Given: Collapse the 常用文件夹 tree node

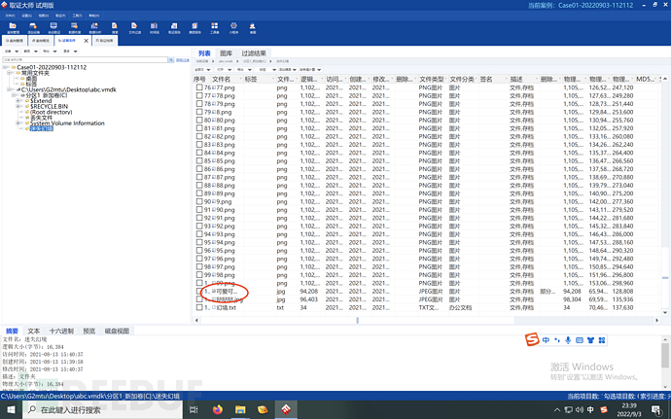Looking at the screenshot, I should click(x=10, y=73).
